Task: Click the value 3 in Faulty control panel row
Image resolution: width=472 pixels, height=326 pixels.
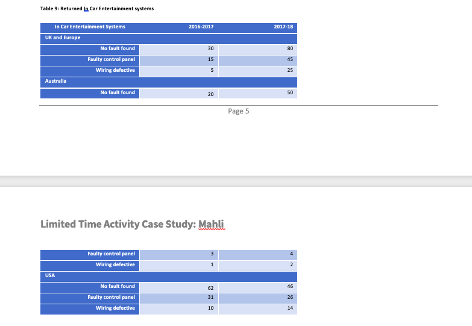Action: coord(212,254)
